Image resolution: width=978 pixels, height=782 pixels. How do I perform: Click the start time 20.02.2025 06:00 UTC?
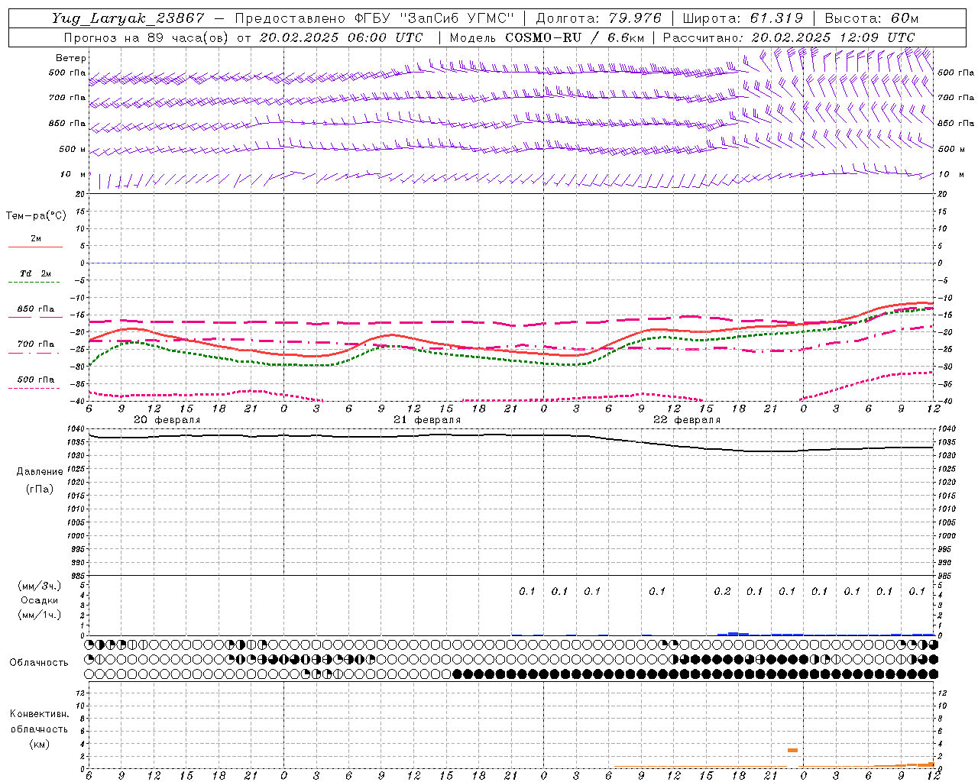click(341, 37)
